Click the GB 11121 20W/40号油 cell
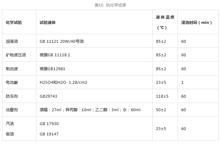 pyautogui.click(x=62, y=41)
